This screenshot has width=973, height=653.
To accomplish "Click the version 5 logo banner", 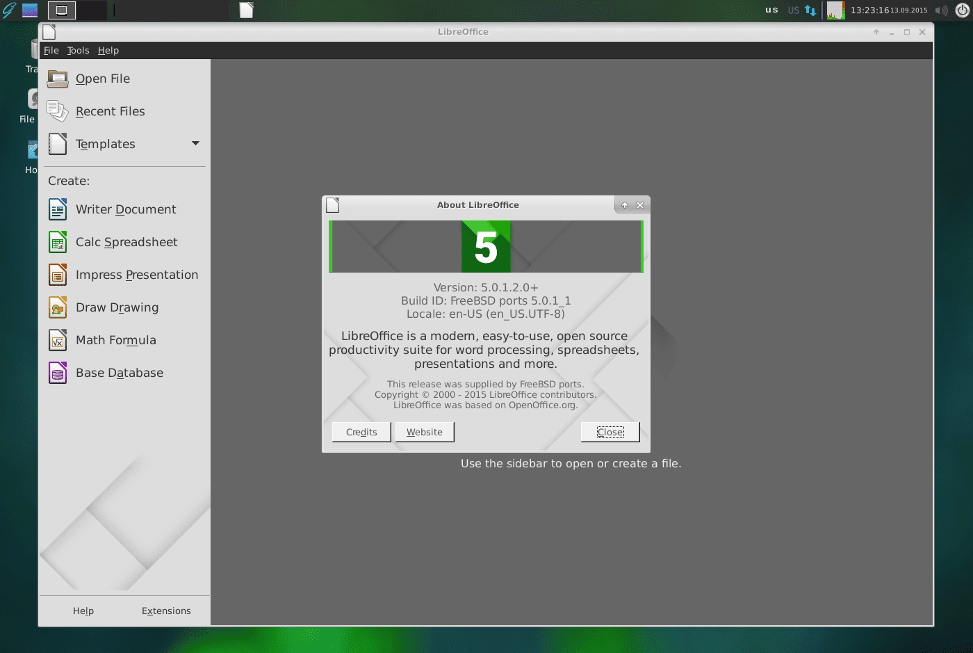I will (486, 247).
